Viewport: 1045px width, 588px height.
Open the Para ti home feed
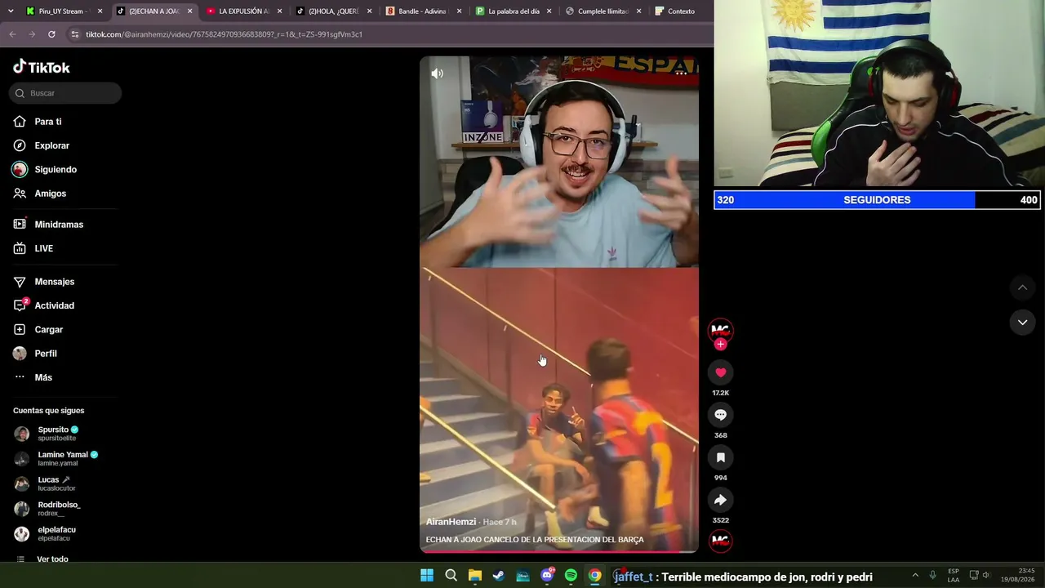(x=38, y=122)
